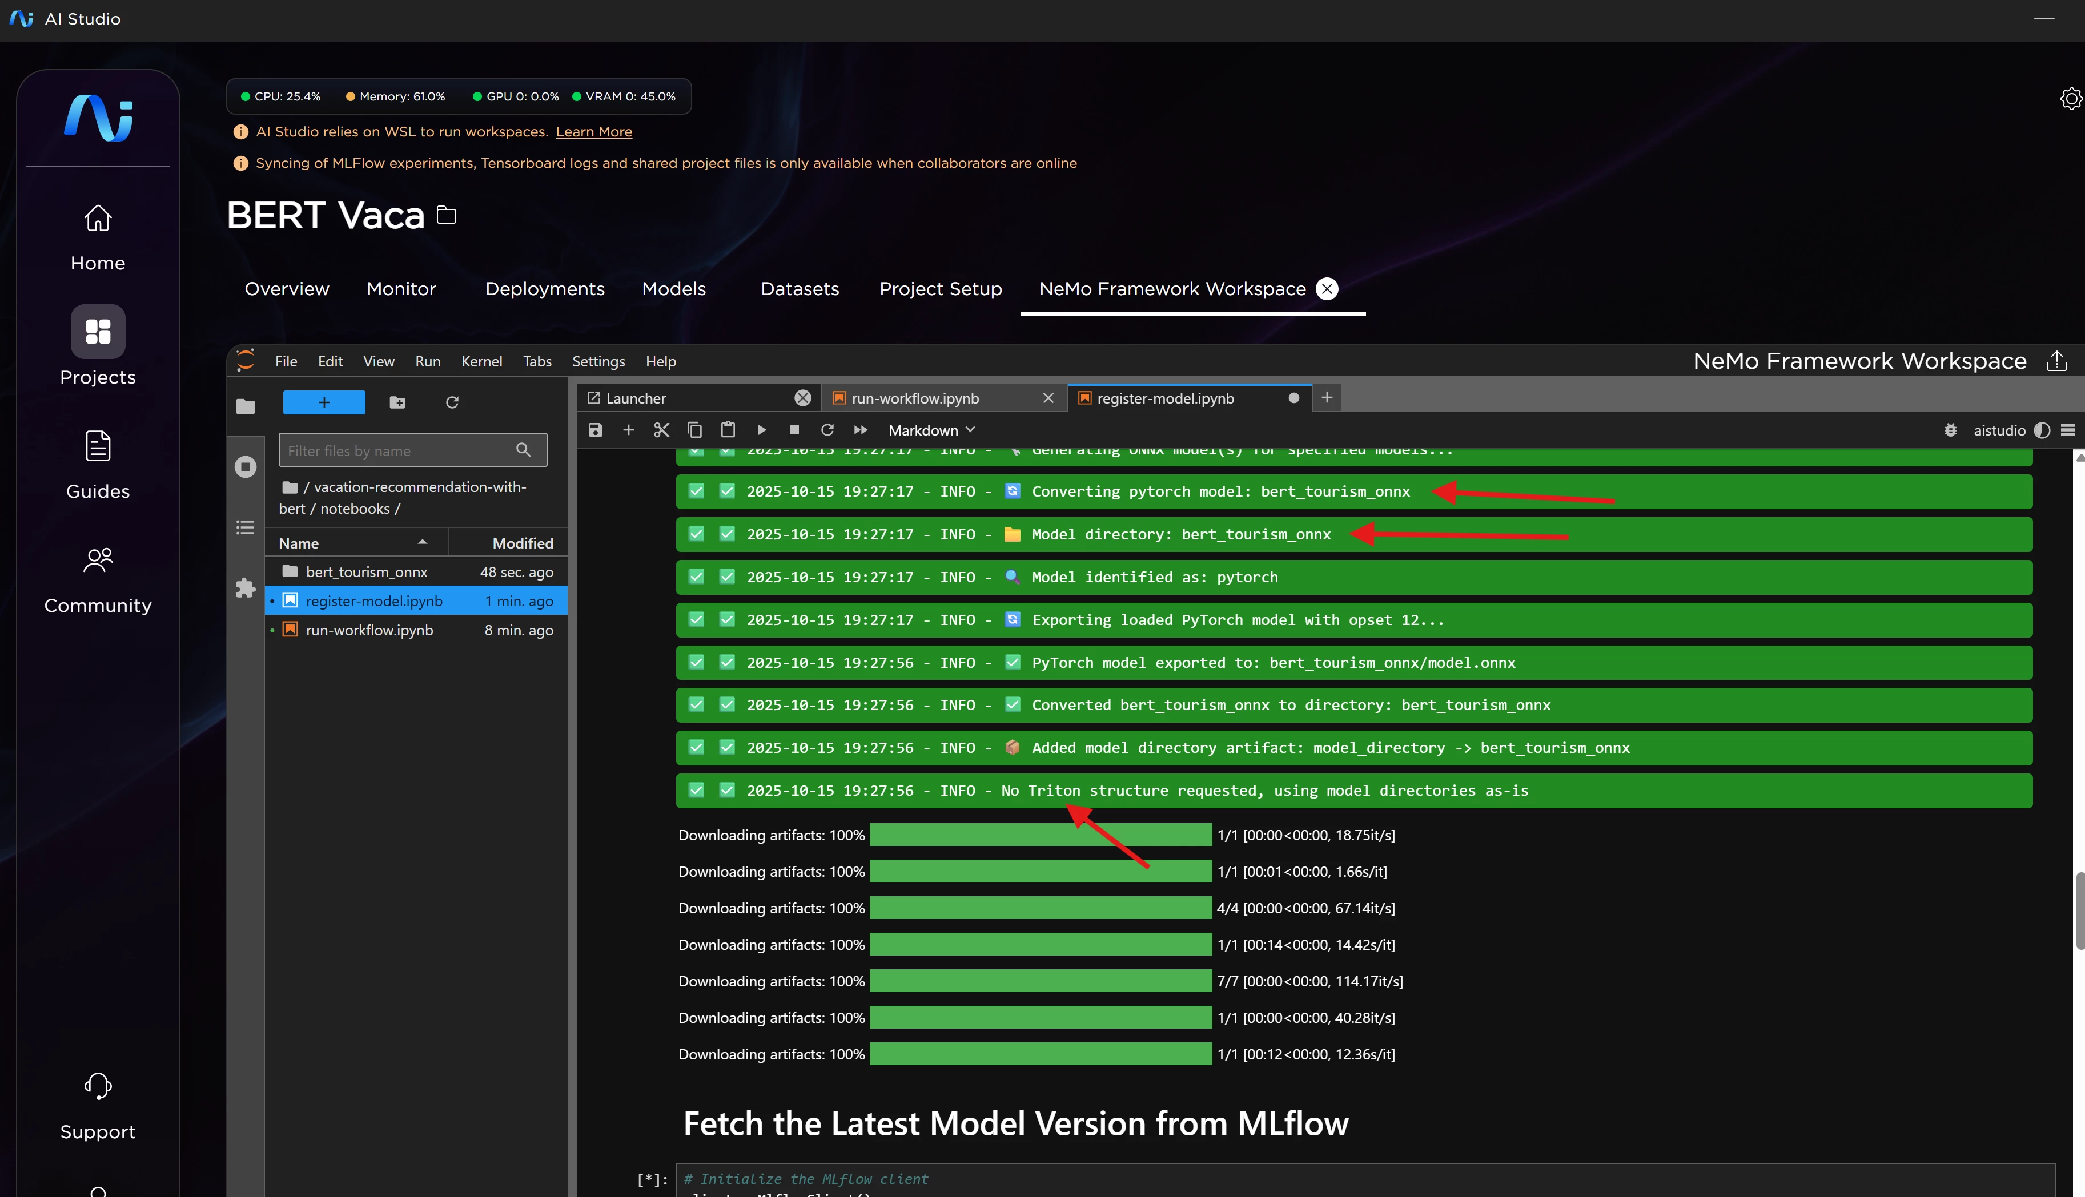This screenshot has height=1197, width=2085.
Task: Interrupt the kernel with the stop icon
Action: [x=794, y=430]
